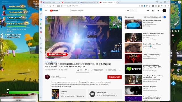Open the on-screen keyboard in search box

point(128,11)
